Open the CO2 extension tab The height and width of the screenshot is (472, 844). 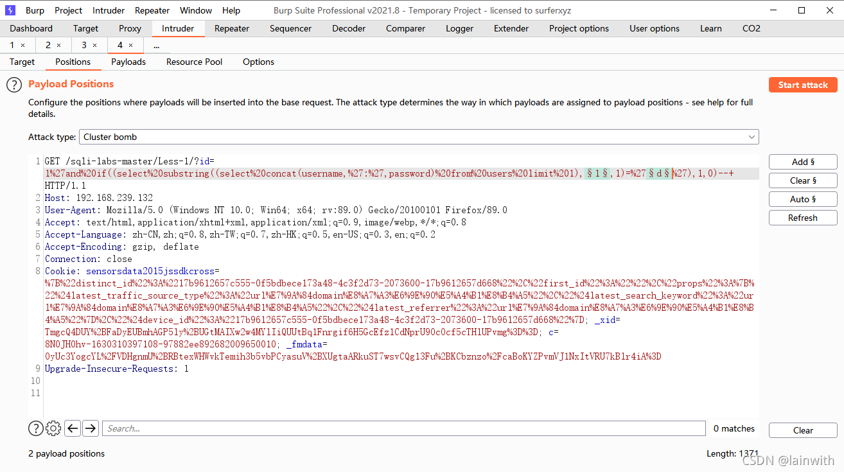pos(751,28)
